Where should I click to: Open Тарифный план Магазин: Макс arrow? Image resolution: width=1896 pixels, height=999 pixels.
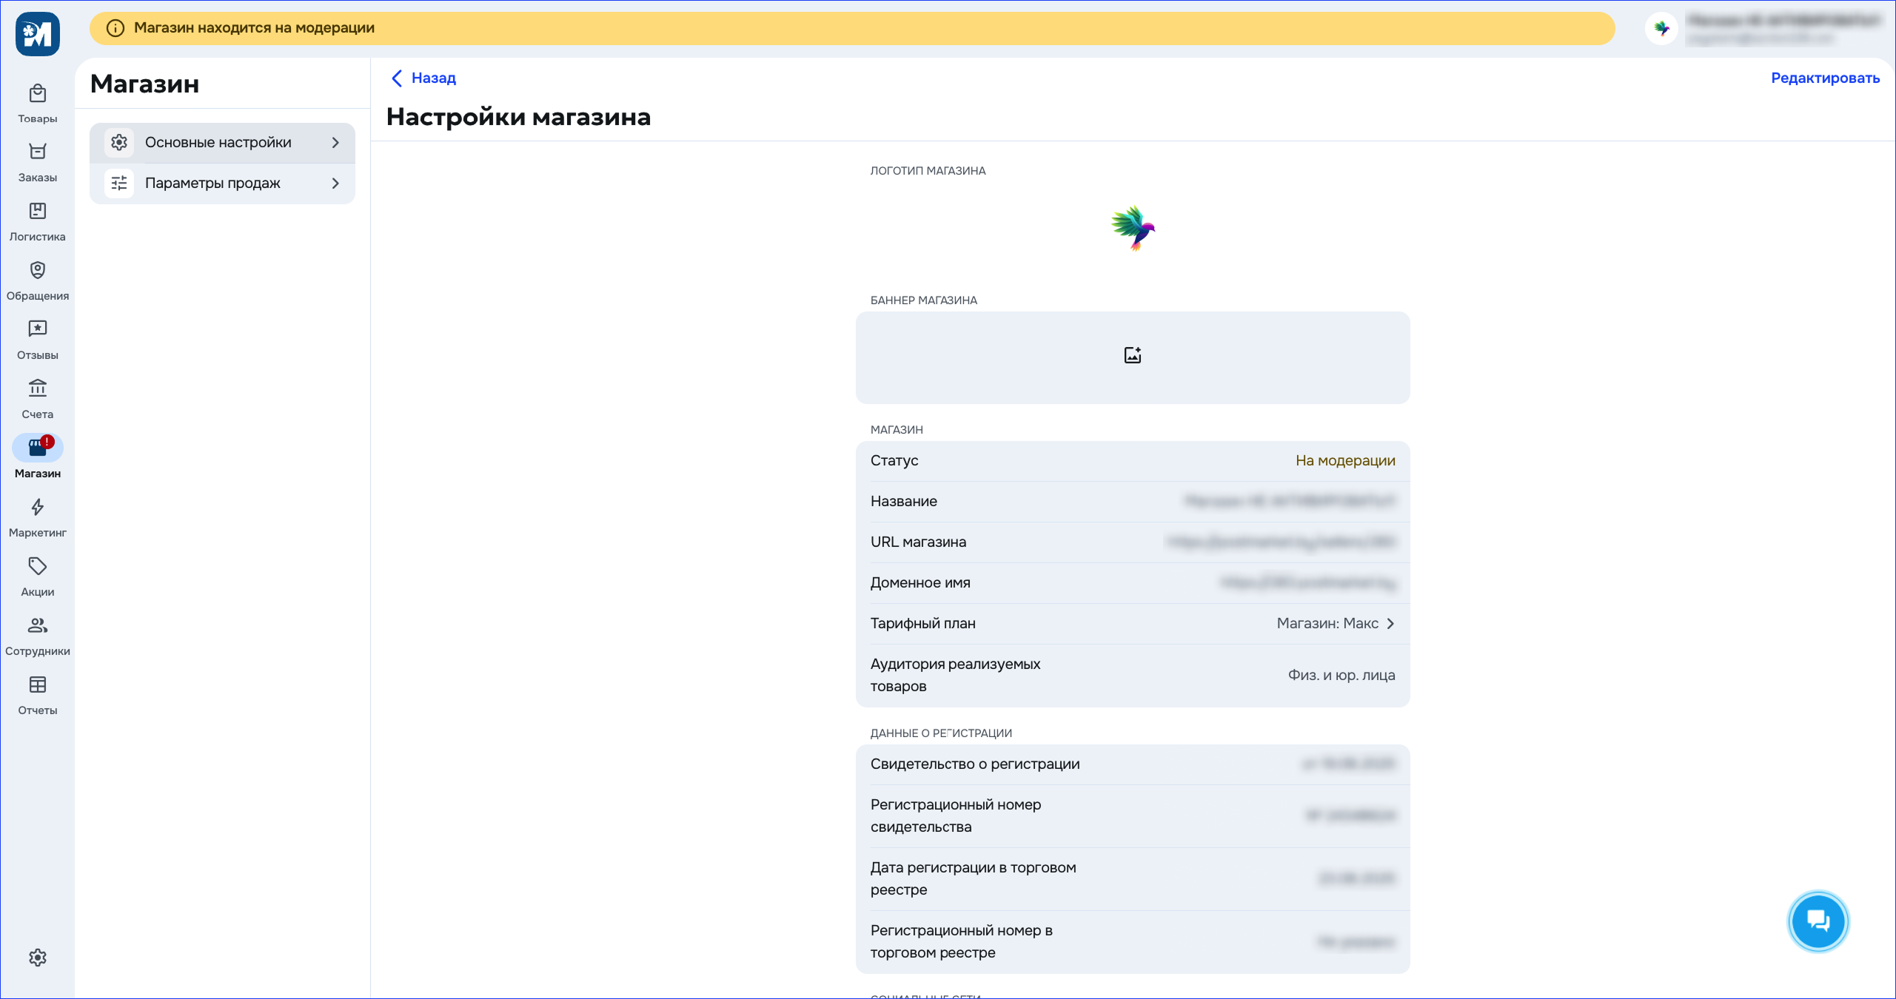point(1390,624)
